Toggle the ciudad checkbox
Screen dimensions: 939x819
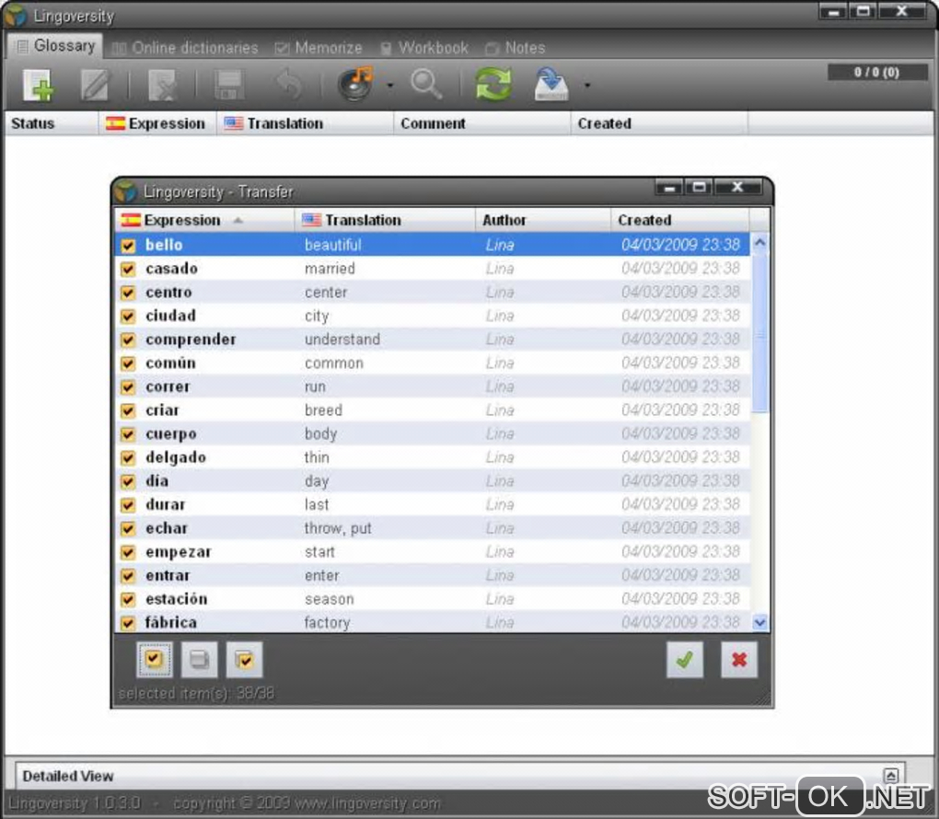click(128, 317)
